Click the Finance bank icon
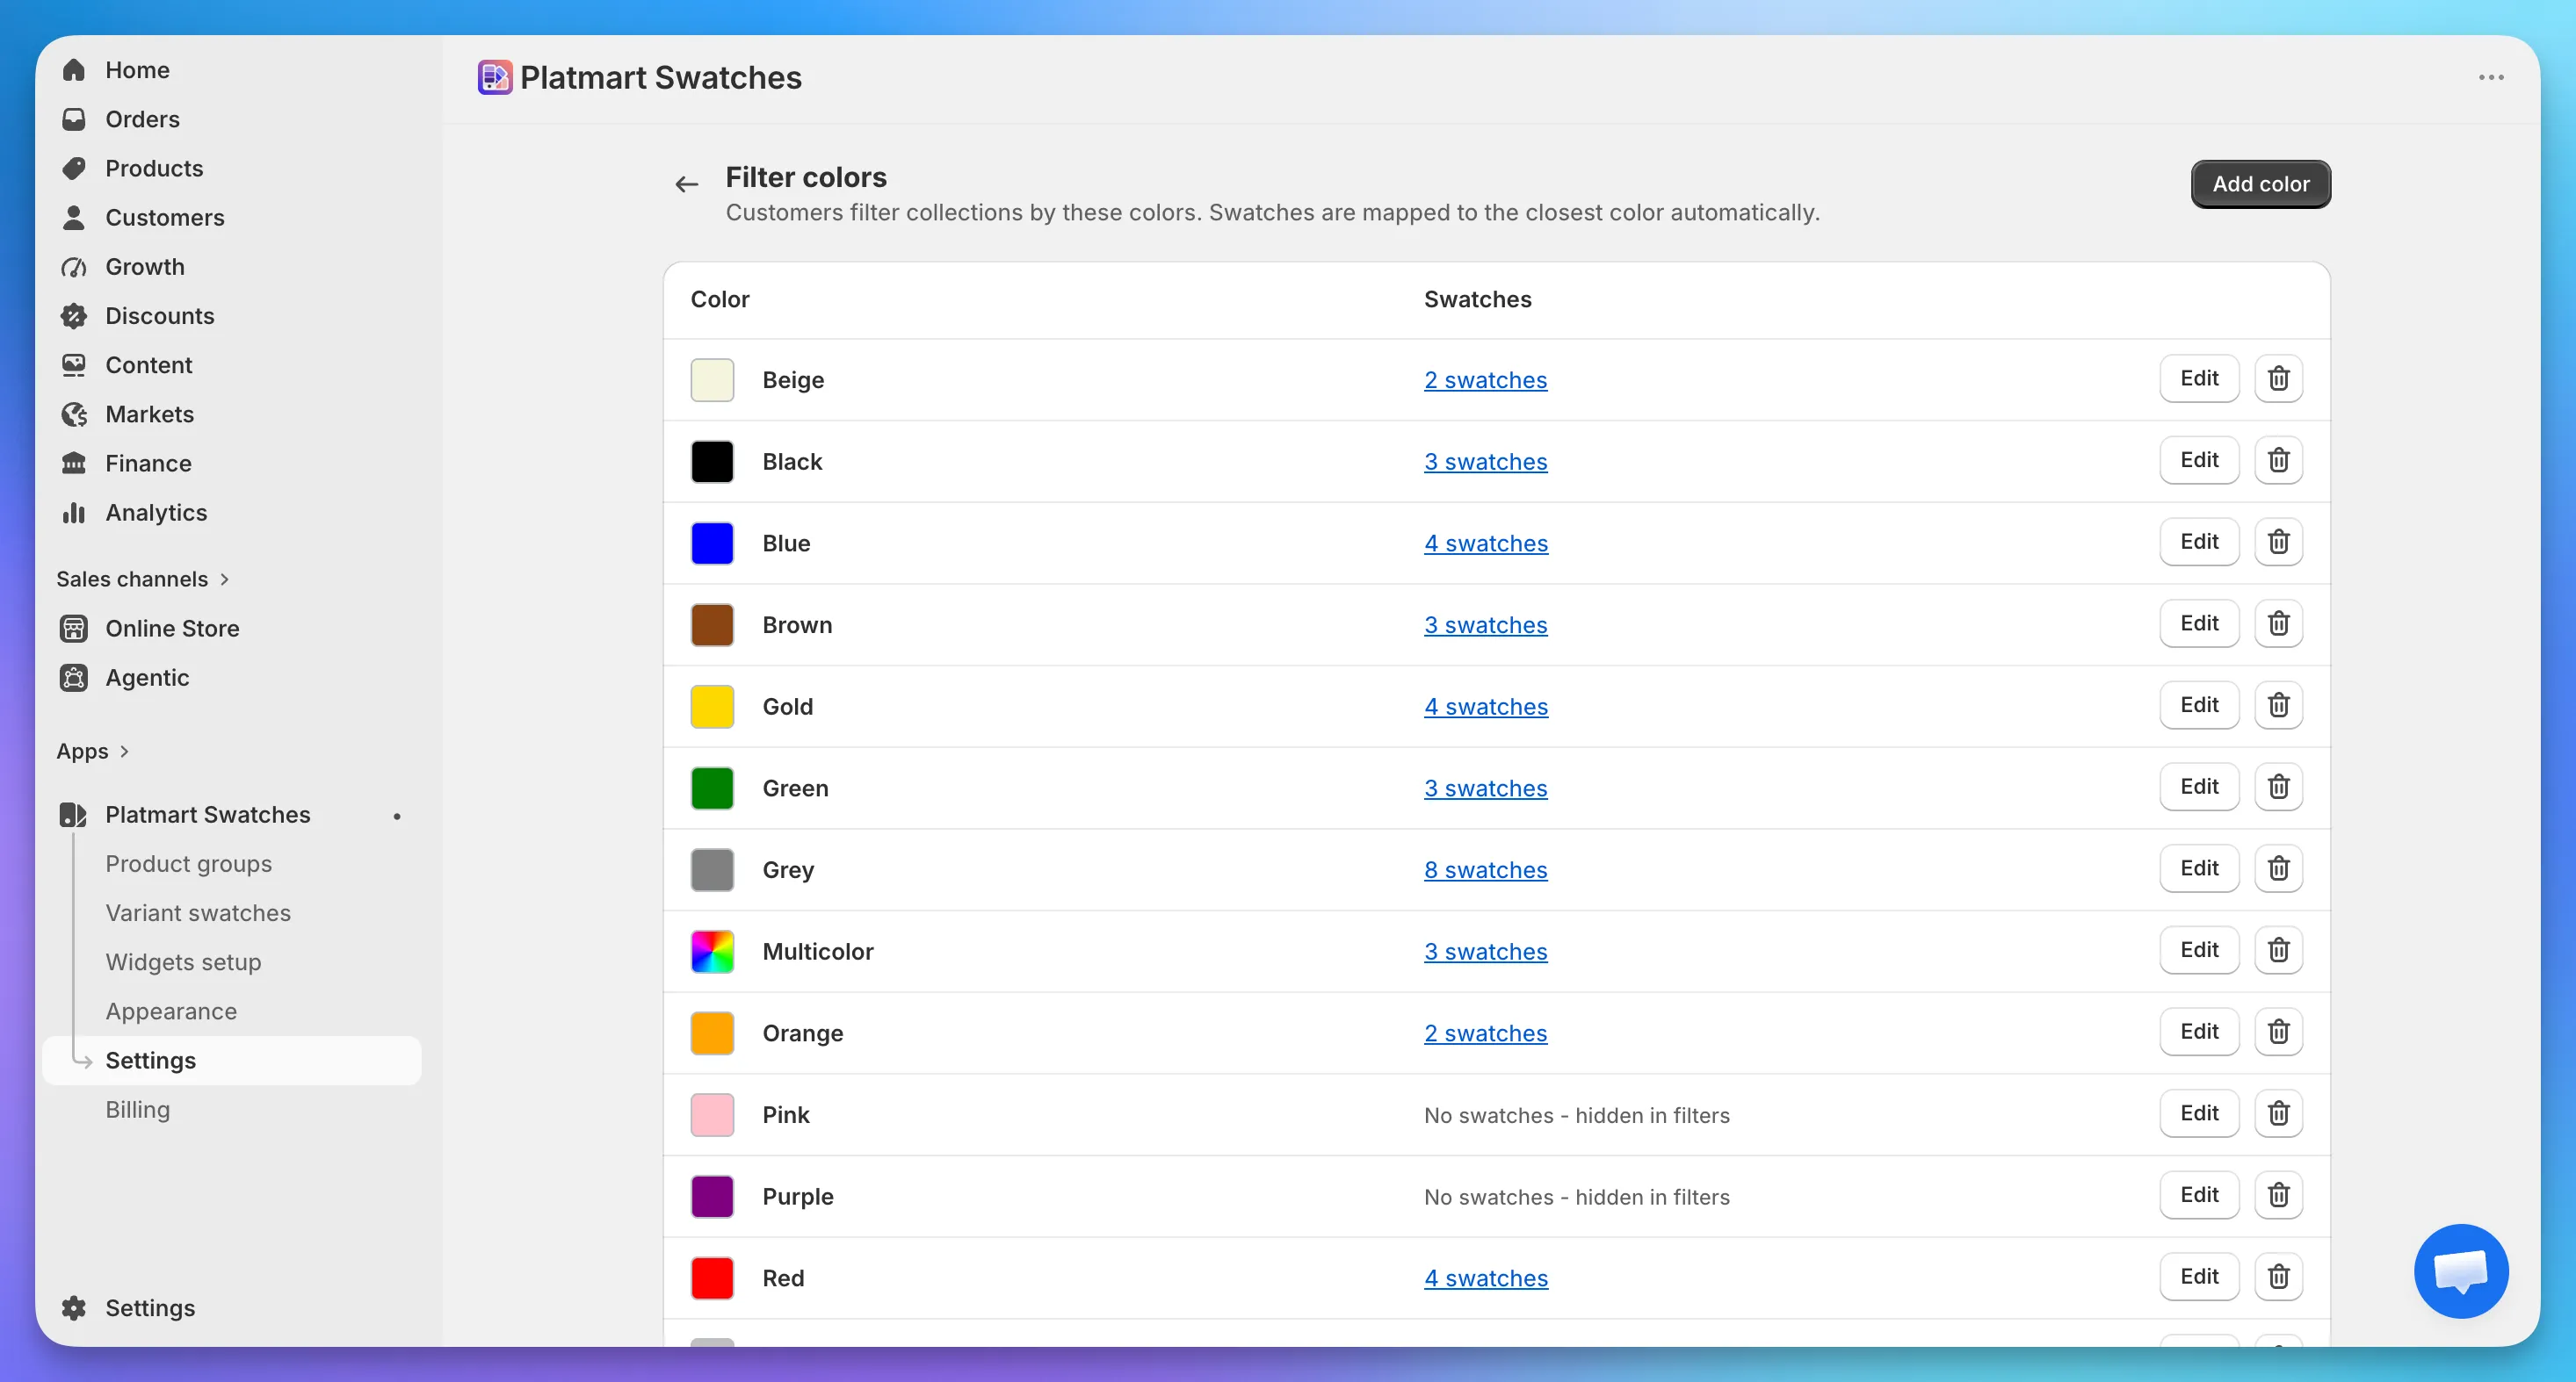Image resolution: width=2576 pixels, height=1382 pixels. point(74,463)
